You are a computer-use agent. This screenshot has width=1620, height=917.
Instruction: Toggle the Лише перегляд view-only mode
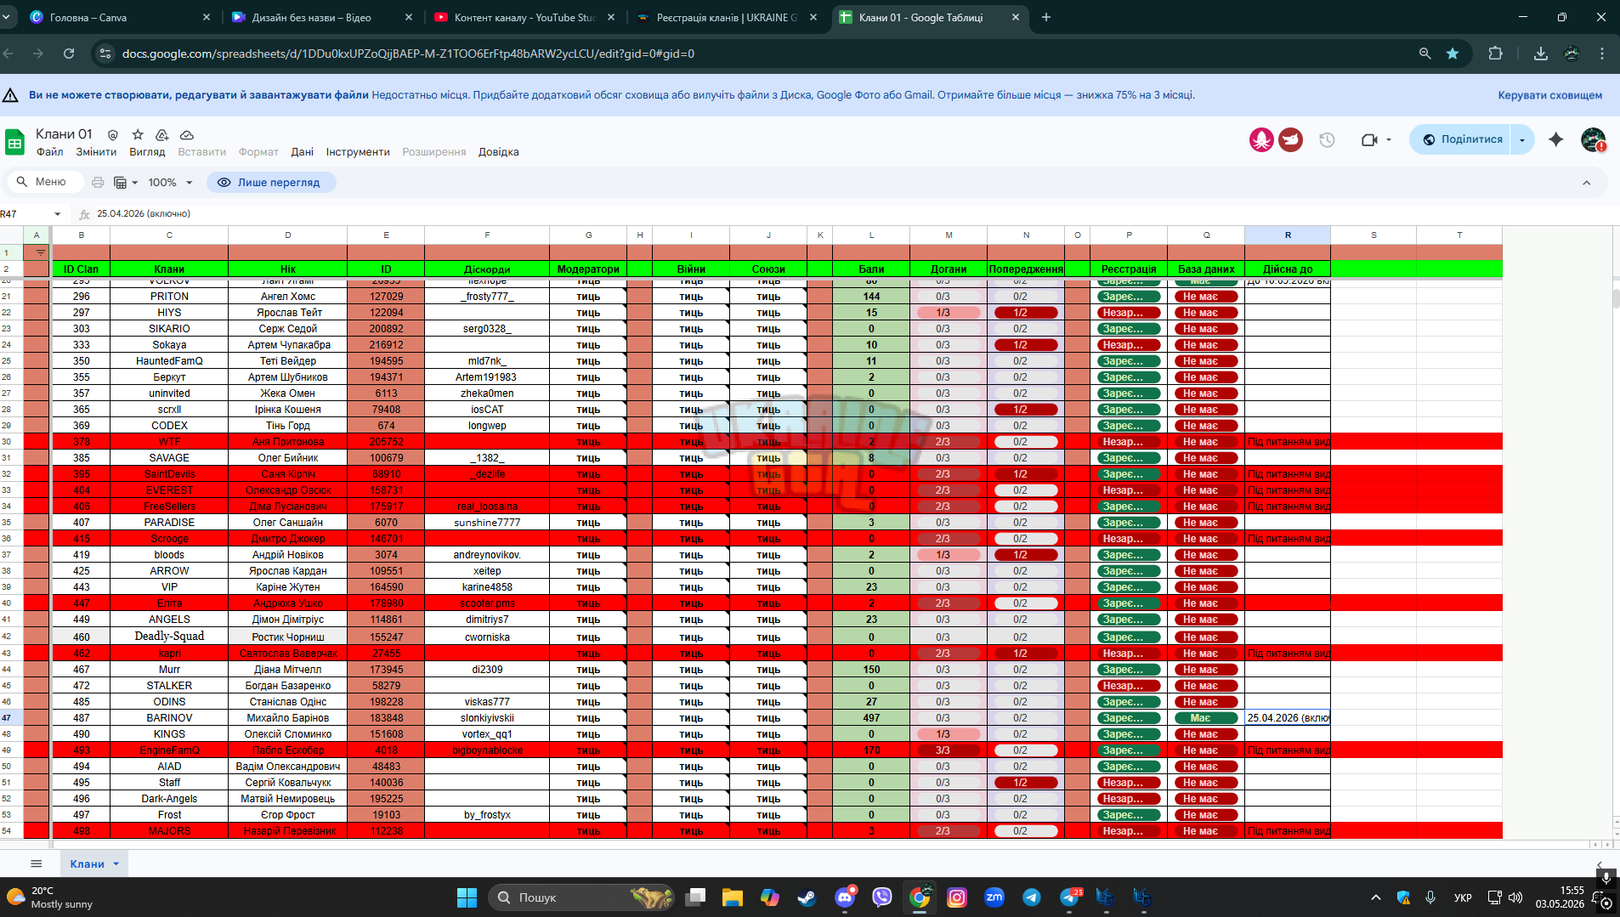(271, 182)
